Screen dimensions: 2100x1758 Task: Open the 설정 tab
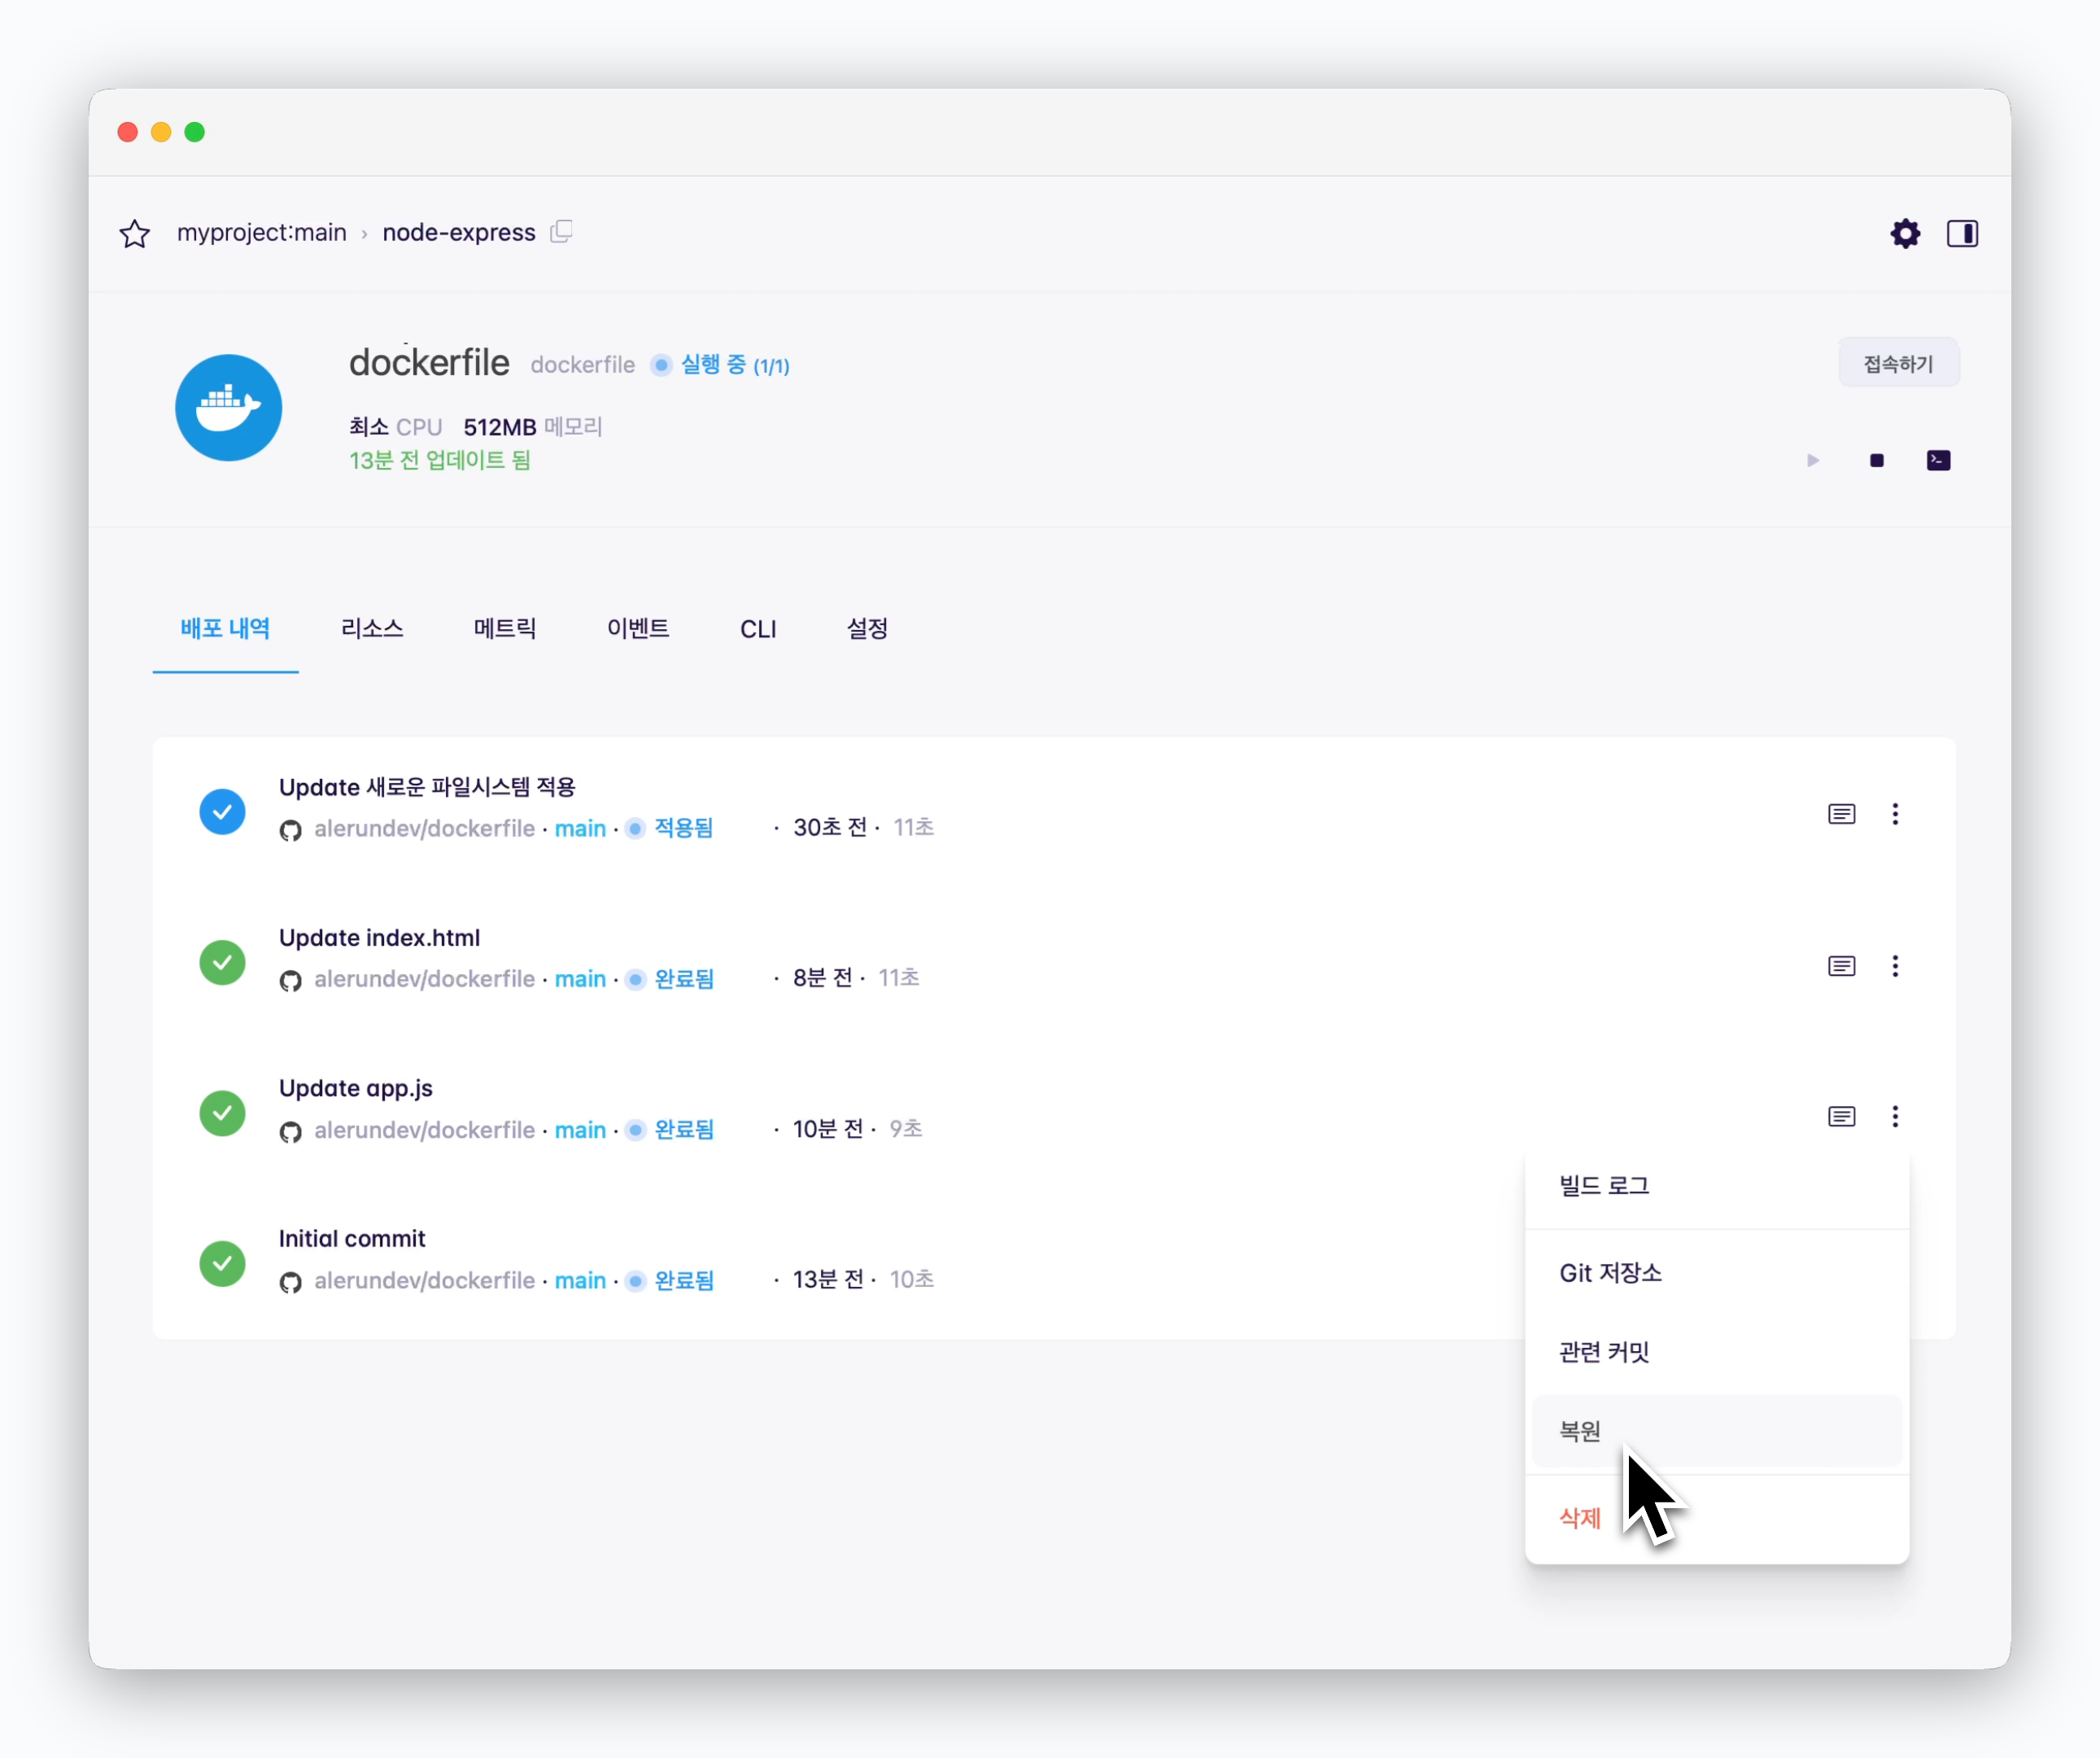[867, 628]
